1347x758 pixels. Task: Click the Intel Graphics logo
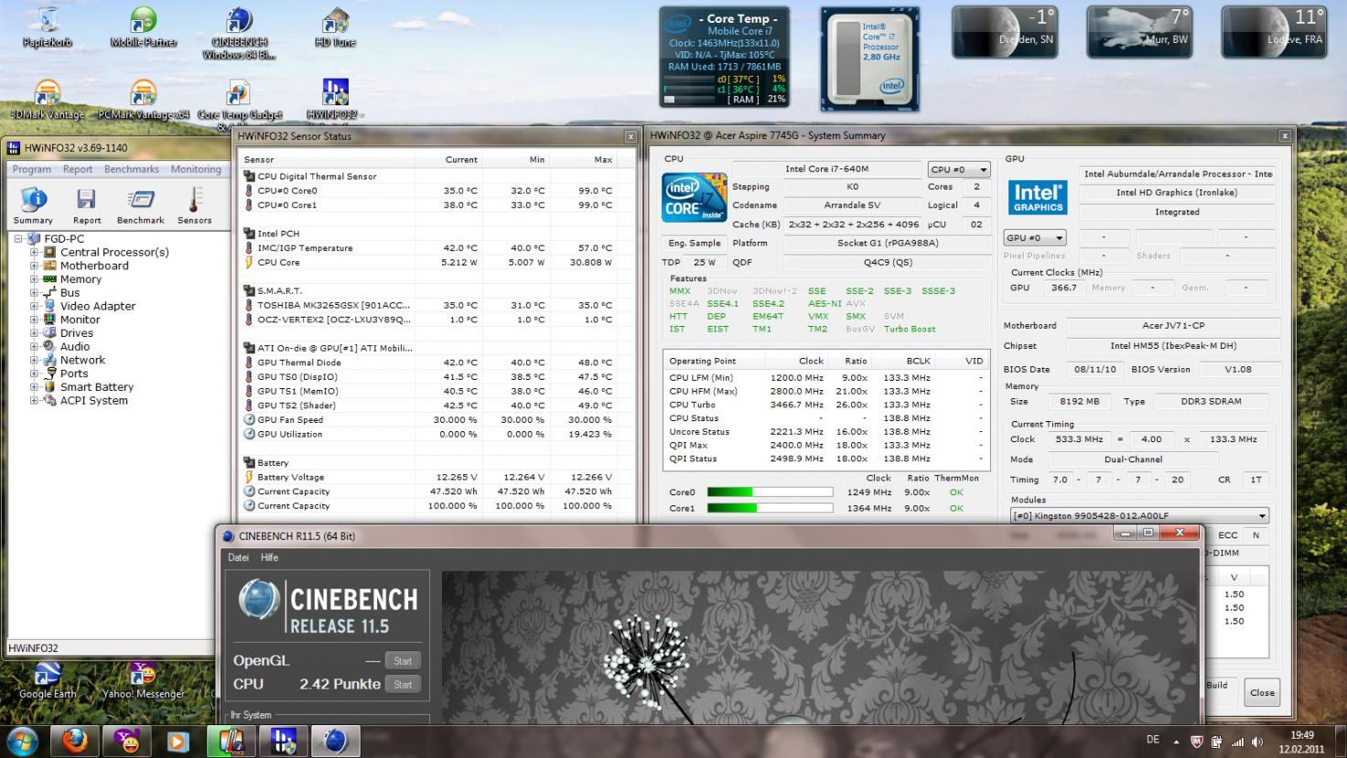click(1038, 198)
